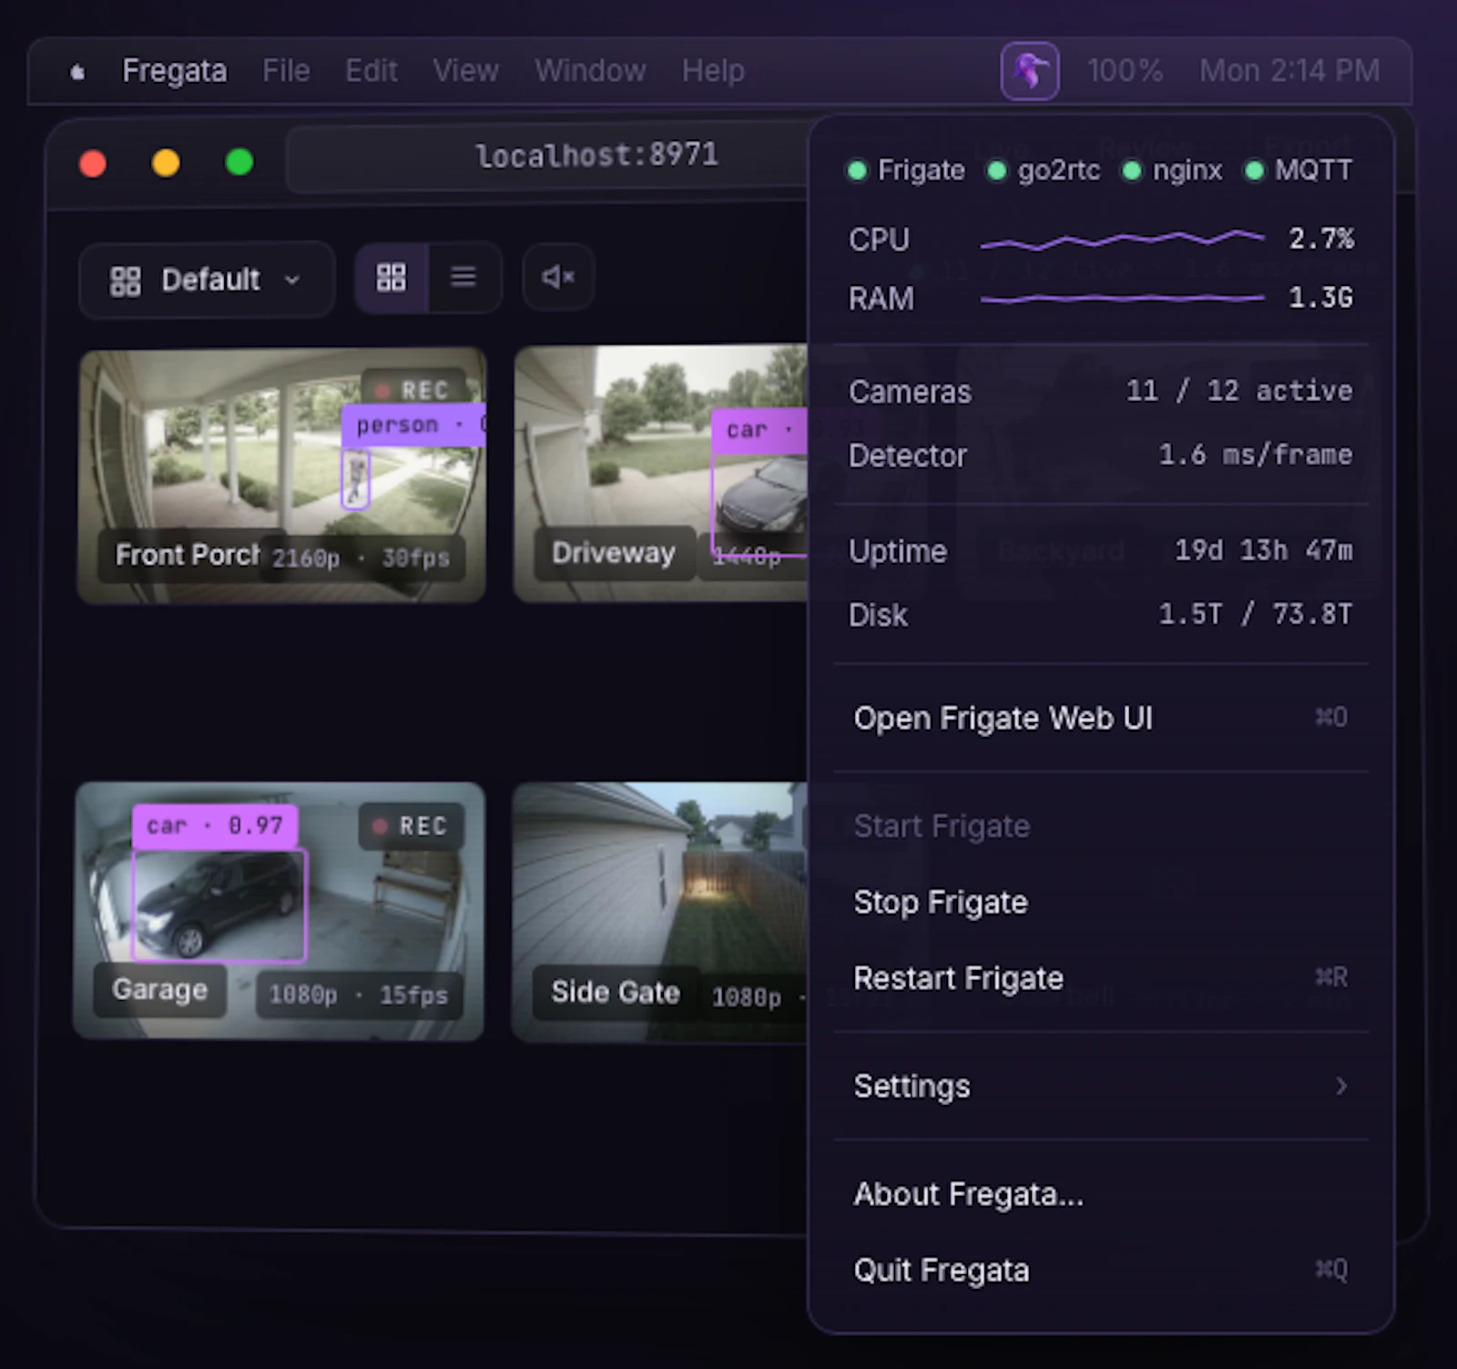This screenshot has height=1369, width=1457.
Task: Open the Window menu
Action: (x=590, y=70)
